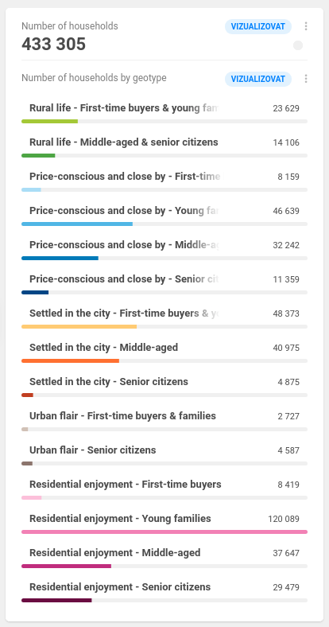Click the 433 305 total households number
329x627 pixels.
click(x=53, y=44)
